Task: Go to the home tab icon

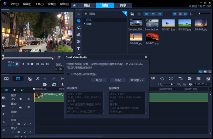Action: pos(74,5)
